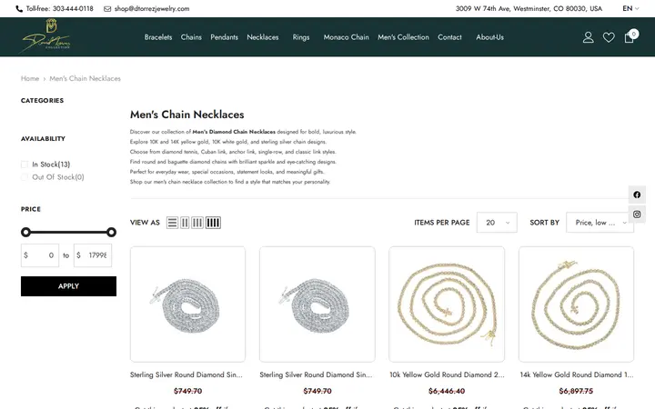The height and width of the screenshot is (409, 655).
Task: Open the Items Per Page 20 dropdown
Action: pos(497,223)
